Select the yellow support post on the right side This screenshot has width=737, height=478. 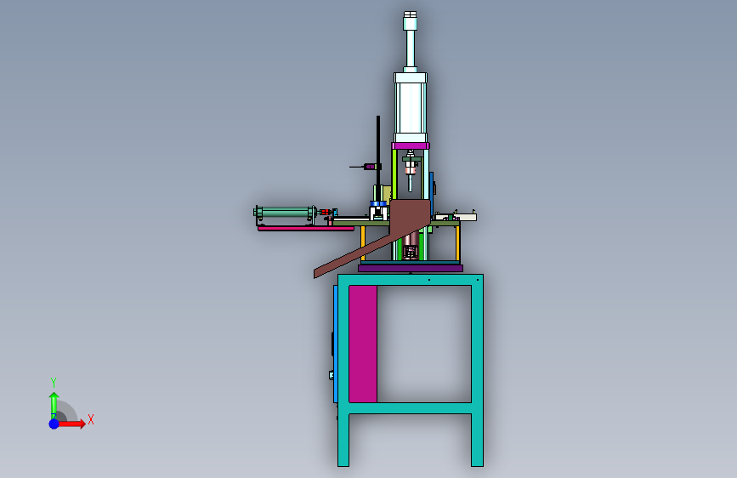coord(458,243)
